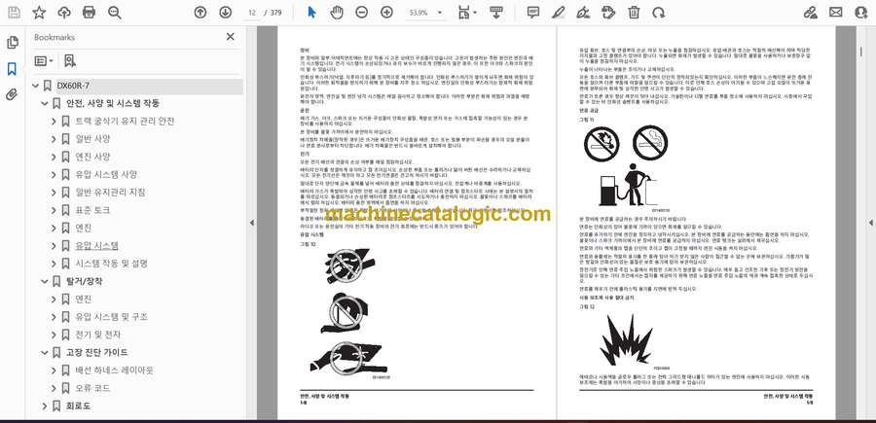Open the 유압 시스템 bookmark link
This screenshot has width=876, height=423.
[x=96, y=246]
